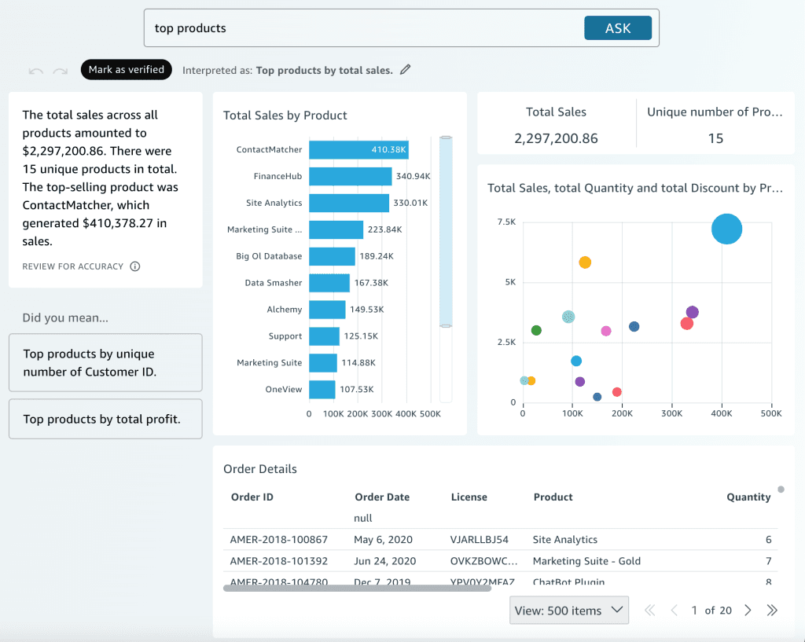
Task: Sort by the Order ID column header
Action: (252, 497)
